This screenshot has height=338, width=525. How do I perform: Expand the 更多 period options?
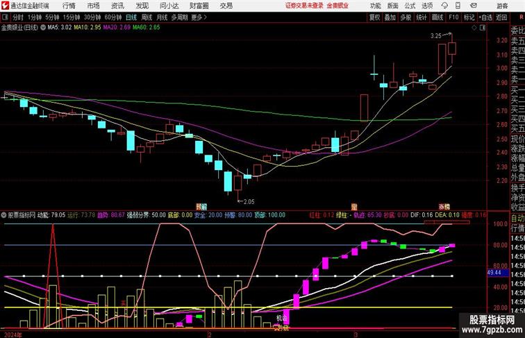click(x=199, y=17)
